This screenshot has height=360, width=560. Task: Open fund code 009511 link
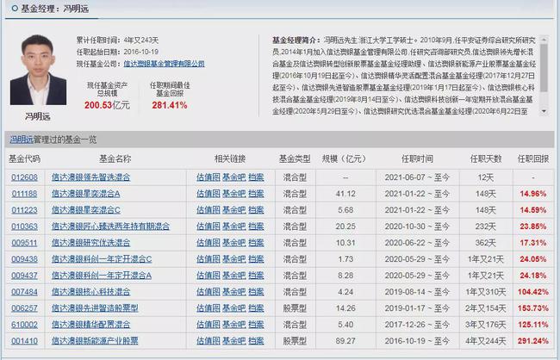(x=24, y=243)
